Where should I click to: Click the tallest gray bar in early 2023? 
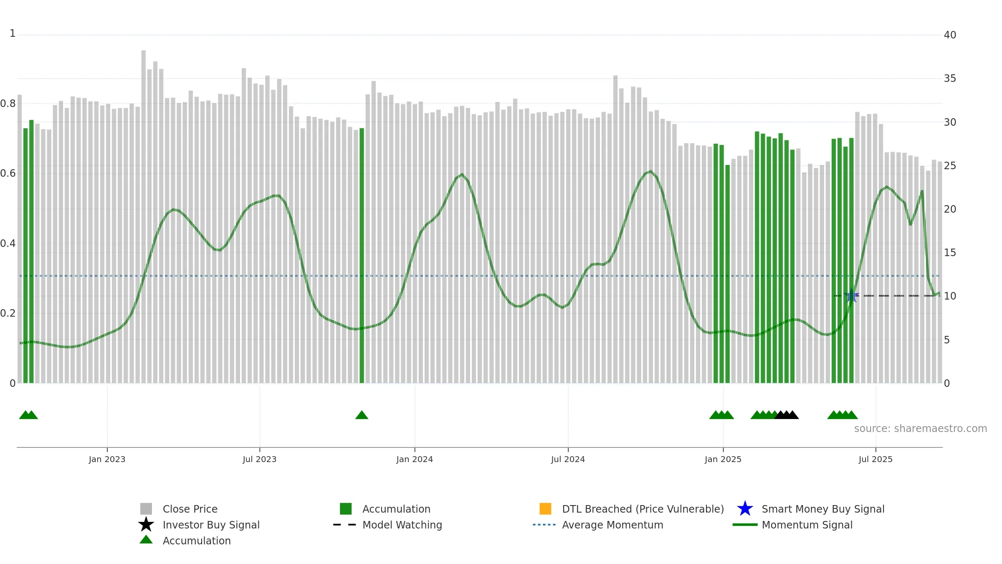[x=144, y=217]
